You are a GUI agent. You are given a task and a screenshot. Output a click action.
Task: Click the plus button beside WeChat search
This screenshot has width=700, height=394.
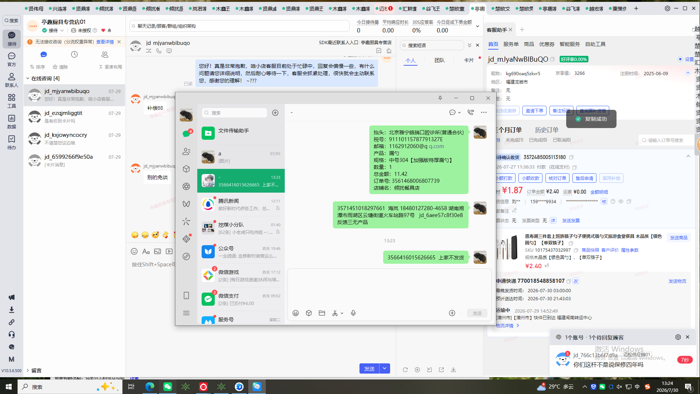pos(275,113)
